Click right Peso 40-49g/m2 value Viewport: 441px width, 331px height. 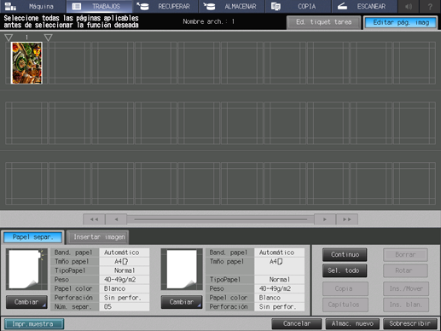pos(280,288)
